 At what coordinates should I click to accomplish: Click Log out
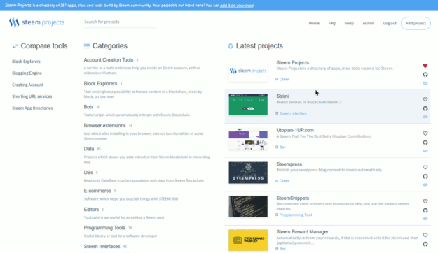(390, 23)
